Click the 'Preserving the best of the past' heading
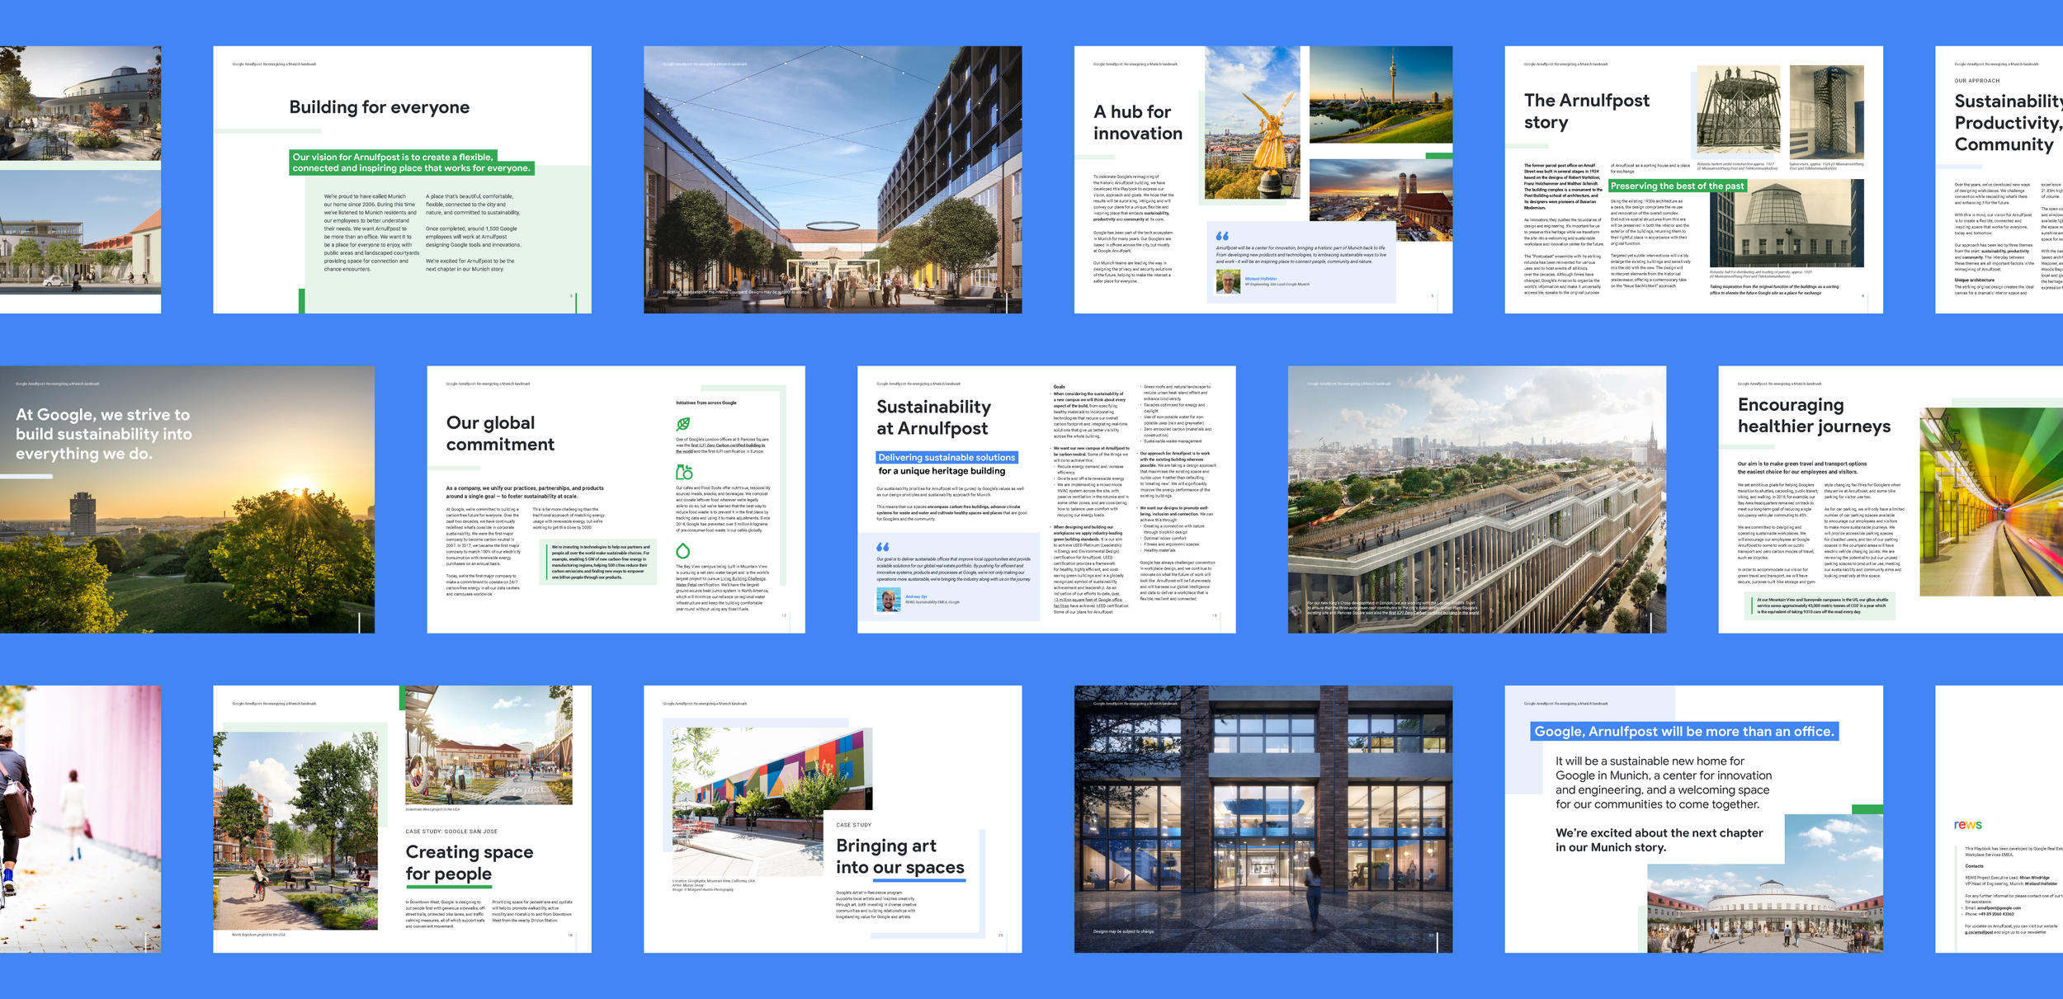This screenshot has height=999, width=2063. (x=1677, y=186)
